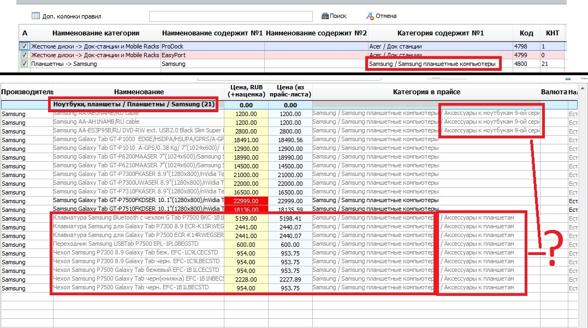Click 'Цена, RUB (+наценка)' column header

click(x=246, y=91)
